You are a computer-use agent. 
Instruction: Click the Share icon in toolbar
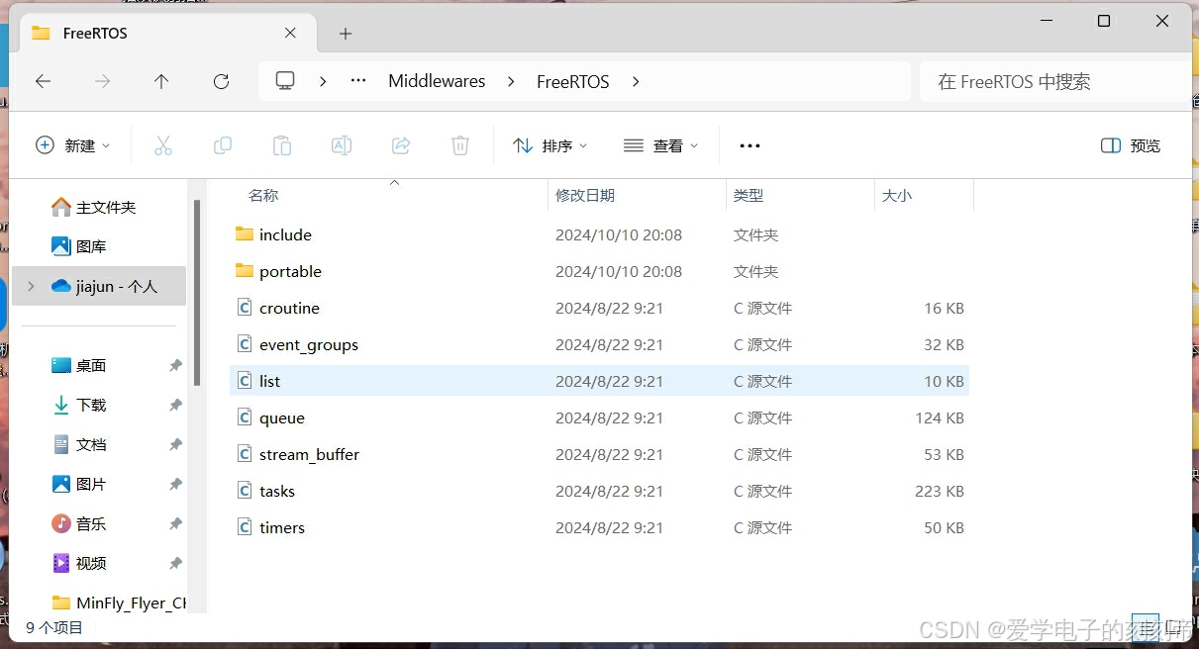click(401, 145)
